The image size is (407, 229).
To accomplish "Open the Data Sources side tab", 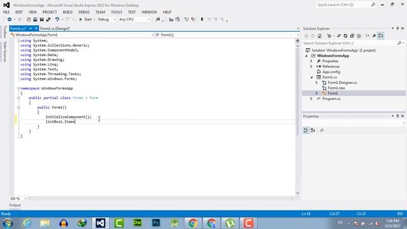I will pyautogui.click(x=4, y=52).
